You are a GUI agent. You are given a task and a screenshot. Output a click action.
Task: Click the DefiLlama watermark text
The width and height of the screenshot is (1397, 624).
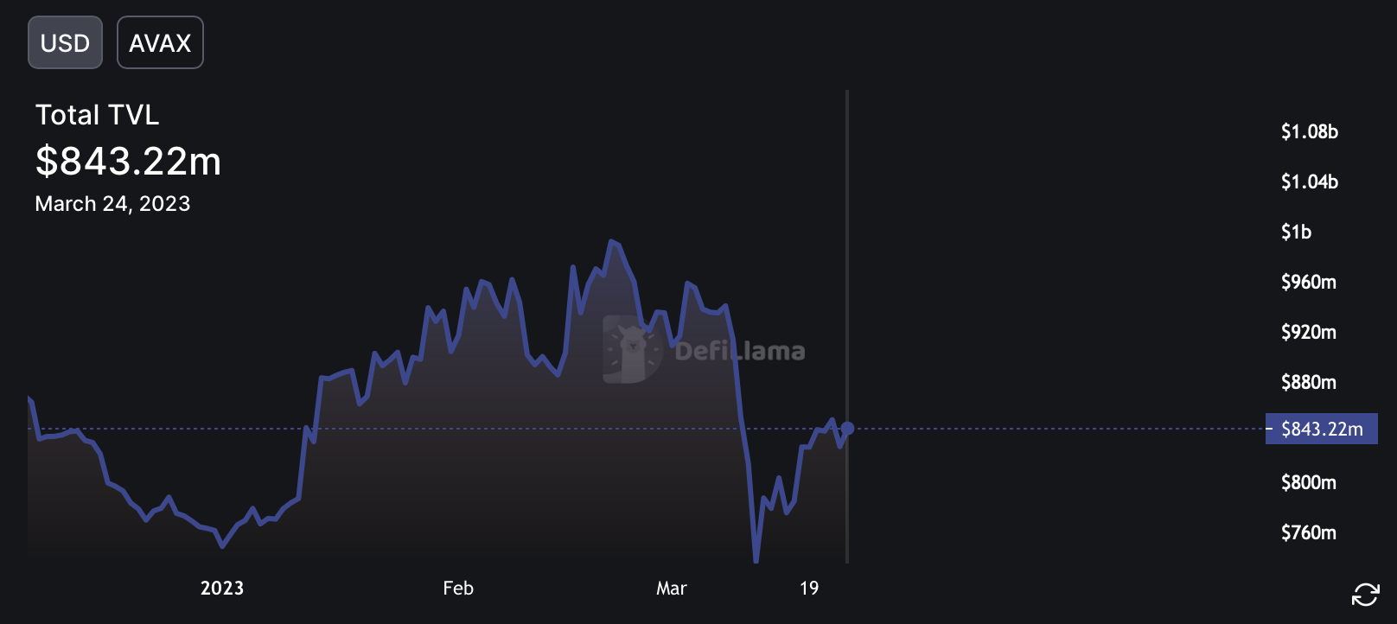click(739, 351)
